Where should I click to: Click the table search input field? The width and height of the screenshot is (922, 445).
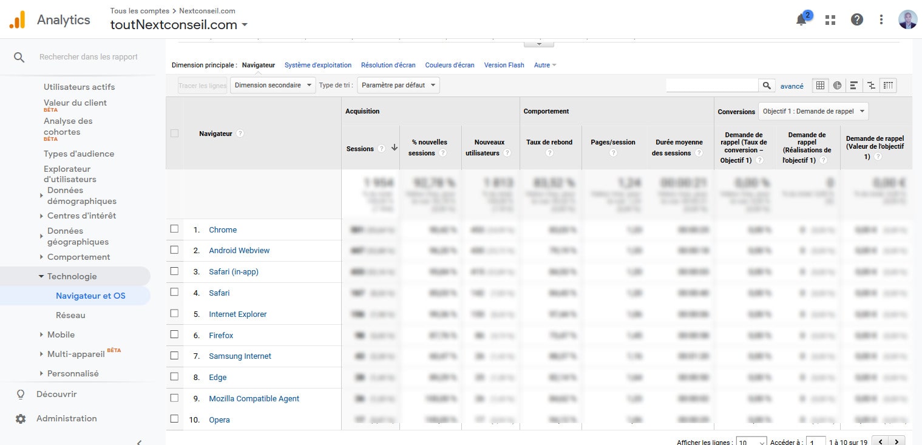click(x=712, y=86)
